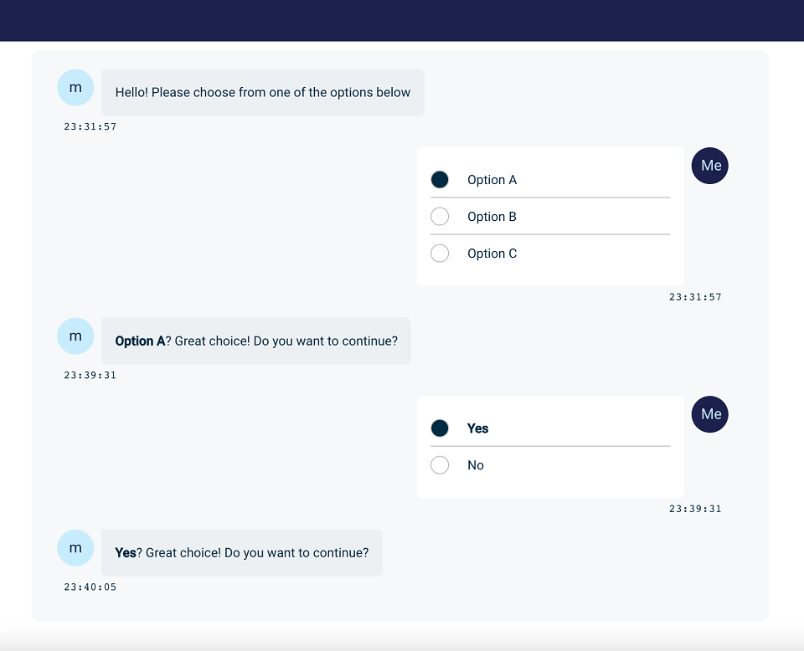This screenshot has height=651, width=804.
Task: Click the 'Hello! Please choose' message bubble
Action: coord(262,93)
